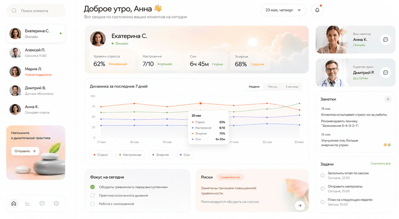Click the notification bell icon
The image size is (399, 219).
(317, 10)
